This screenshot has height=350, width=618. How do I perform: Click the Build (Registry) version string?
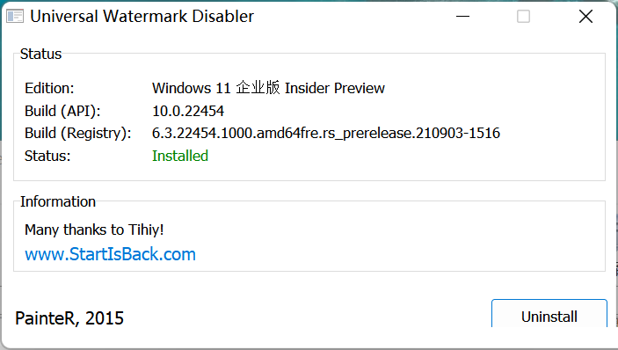point(326,133)
